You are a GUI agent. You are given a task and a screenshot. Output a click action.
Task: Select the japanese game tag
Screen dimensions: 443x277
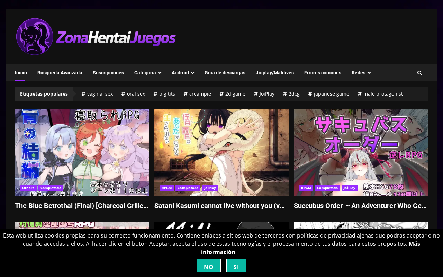[x=329, y=94]
